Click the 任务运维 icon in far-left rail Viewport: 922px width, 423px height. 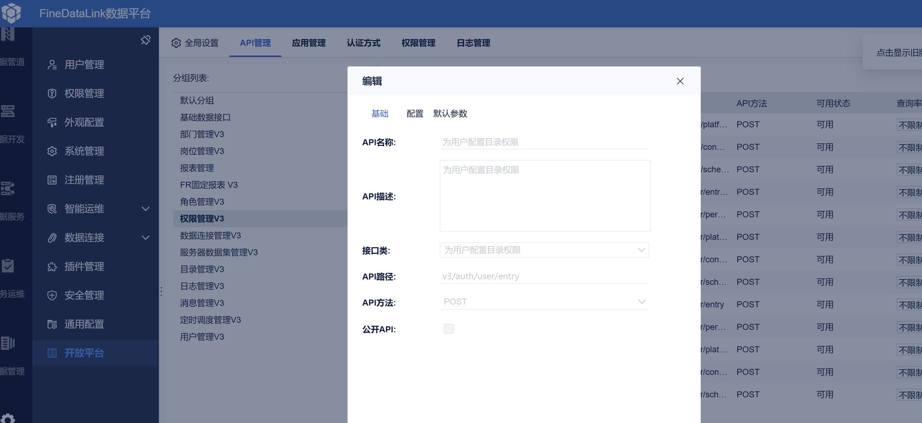8,266
